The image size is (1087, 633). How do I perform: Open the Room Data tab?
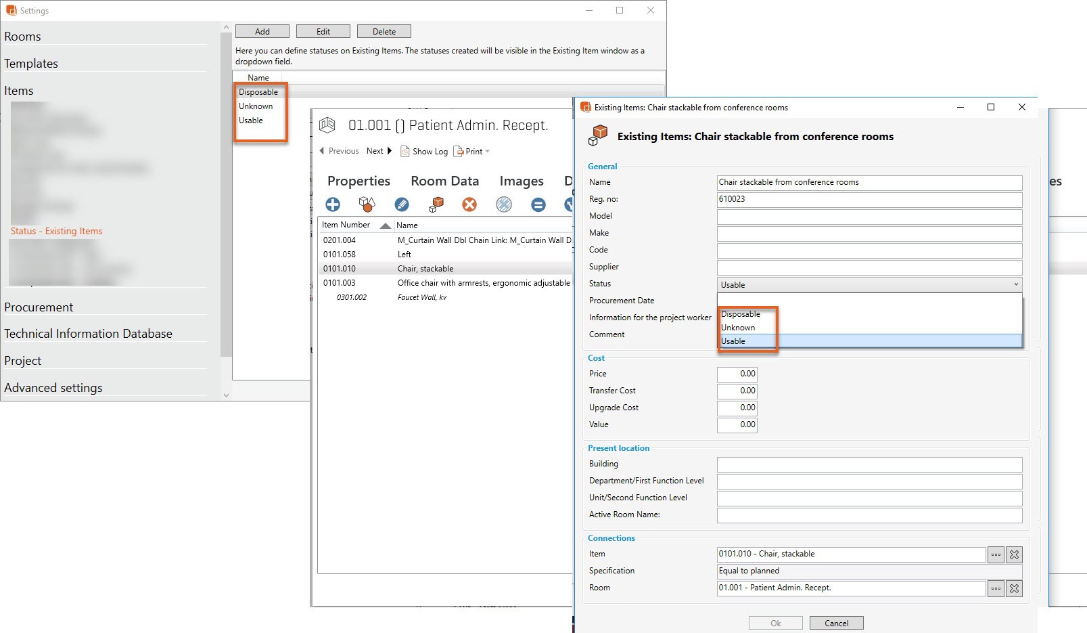tap(444, 181)
